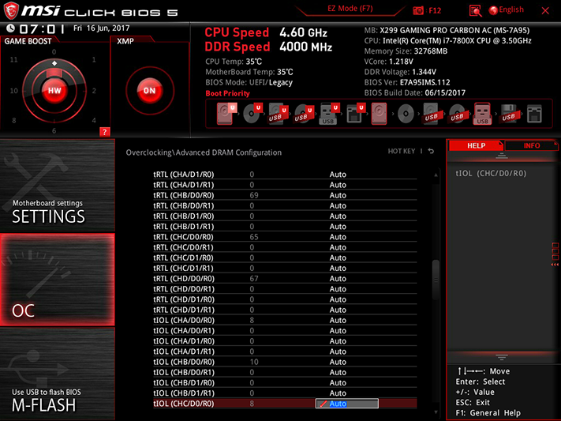
Task: Select UEFI CD/DVD boot device icon
Action: tap(252, 114)
